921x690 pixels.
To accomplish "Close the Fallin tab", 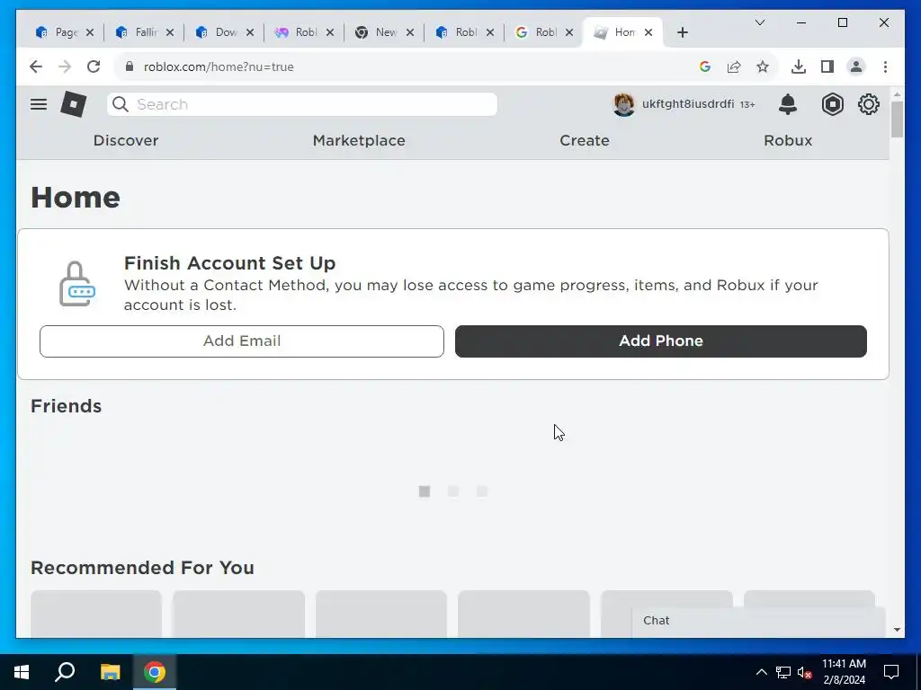I will click(x=170, y=33).
